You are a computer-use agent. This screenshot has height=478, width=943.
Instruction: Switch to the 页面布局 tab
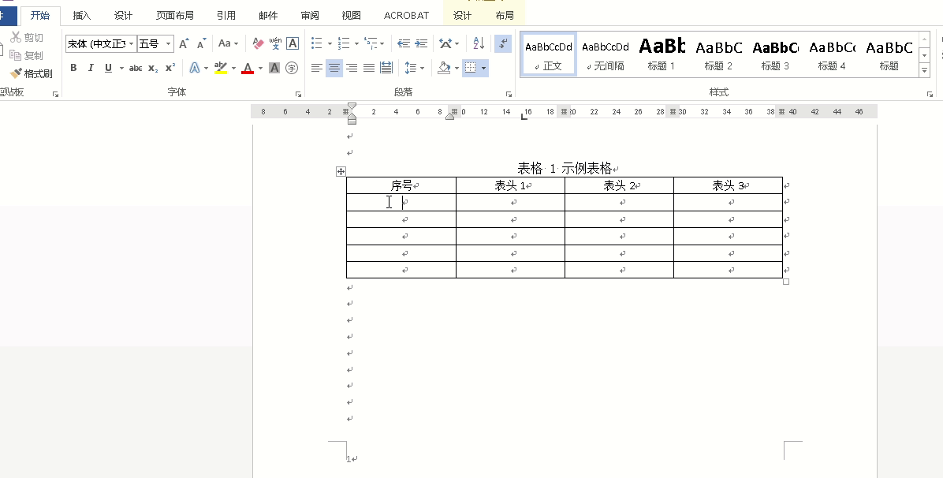pos(175,16)
